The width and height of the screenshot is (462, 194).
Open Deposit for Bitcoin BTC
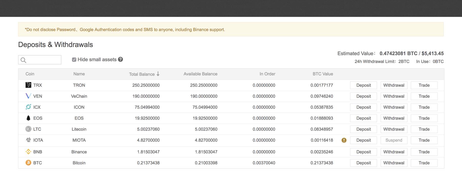[x=363, y=163]
